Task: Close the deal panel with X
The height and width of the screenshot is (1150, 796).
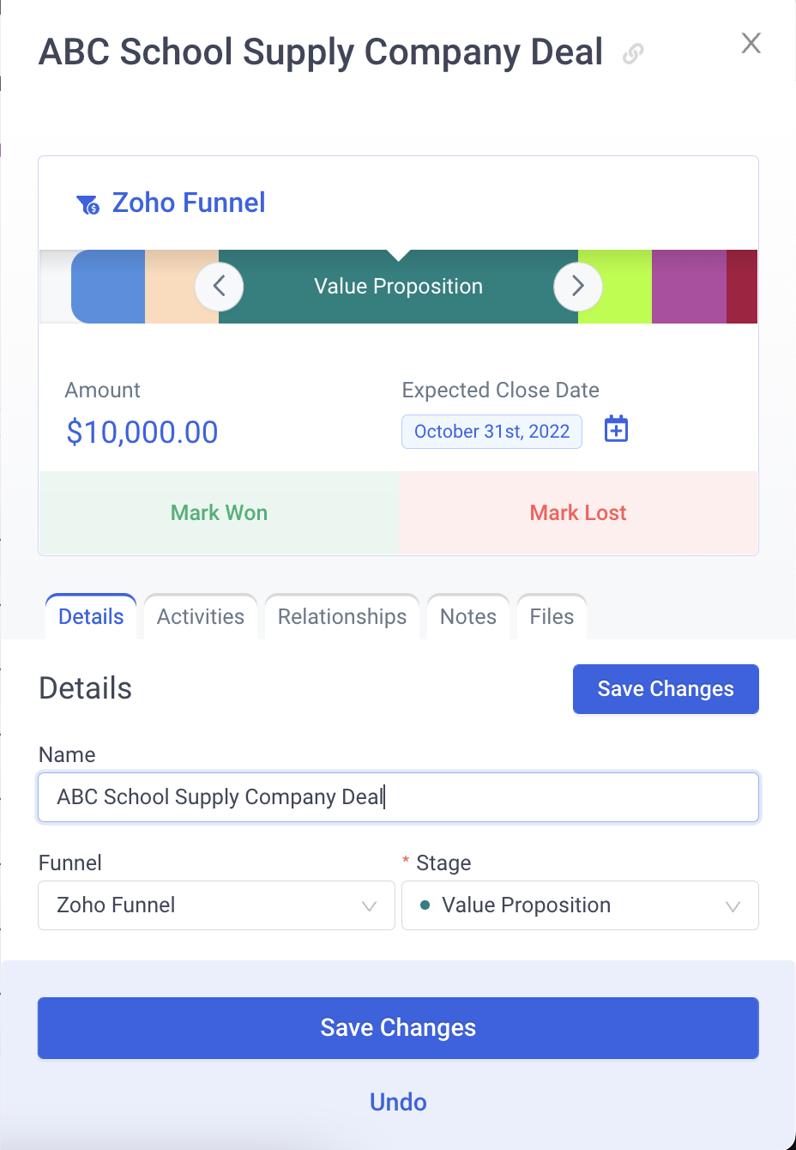Action: pos(751,43)
